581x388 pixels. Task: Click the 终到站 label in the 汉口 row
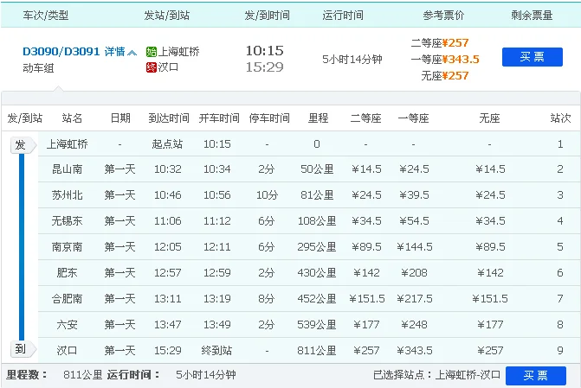[216, 350]
